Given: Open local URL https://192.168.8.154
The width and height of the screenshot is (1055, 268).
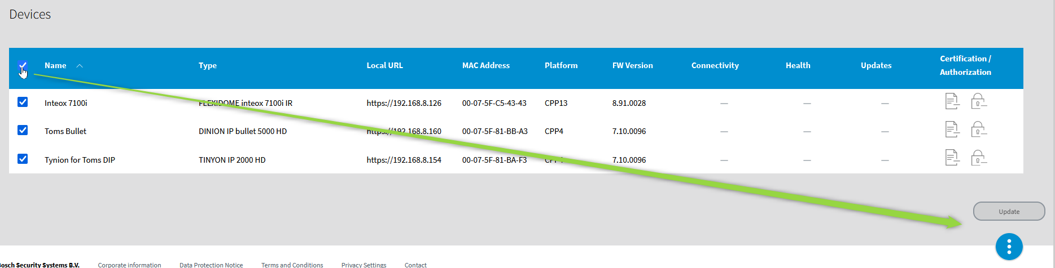Looking at the screenshot, I should click(404, 160).
